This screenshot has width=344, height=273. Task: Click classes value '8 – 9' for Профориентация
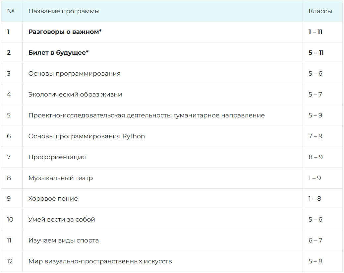click(x=315, y=157)
